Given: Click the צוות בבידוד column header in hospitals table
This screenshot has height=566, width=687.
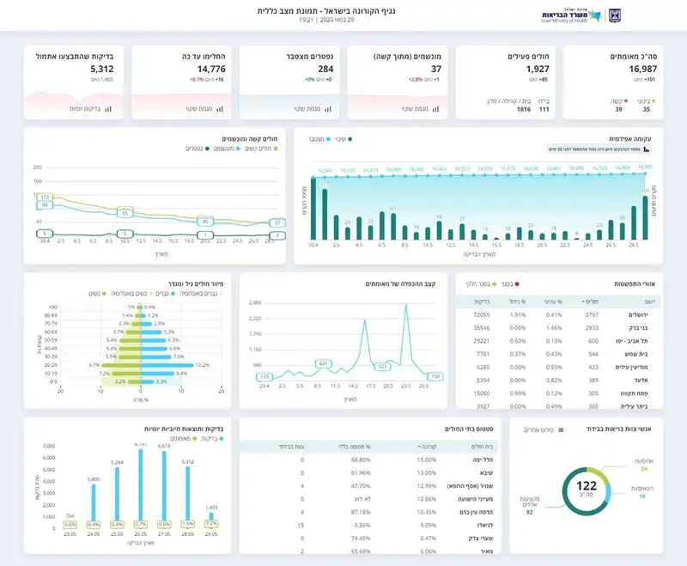Looking at the screenshot, I should click(x=291, y=447).
